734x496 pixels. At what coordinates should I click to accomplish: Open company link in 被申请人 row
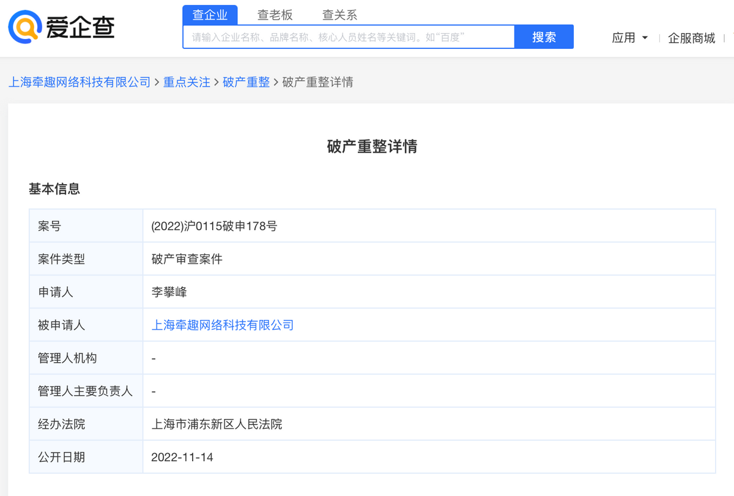(x=223, y=325)
